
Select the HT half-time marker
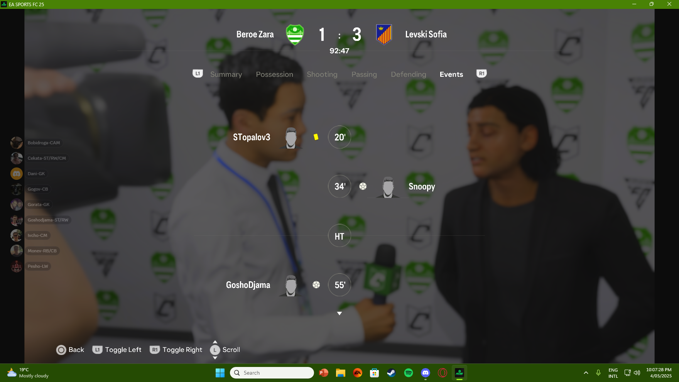pyautogui.click(x=339, y=236)
